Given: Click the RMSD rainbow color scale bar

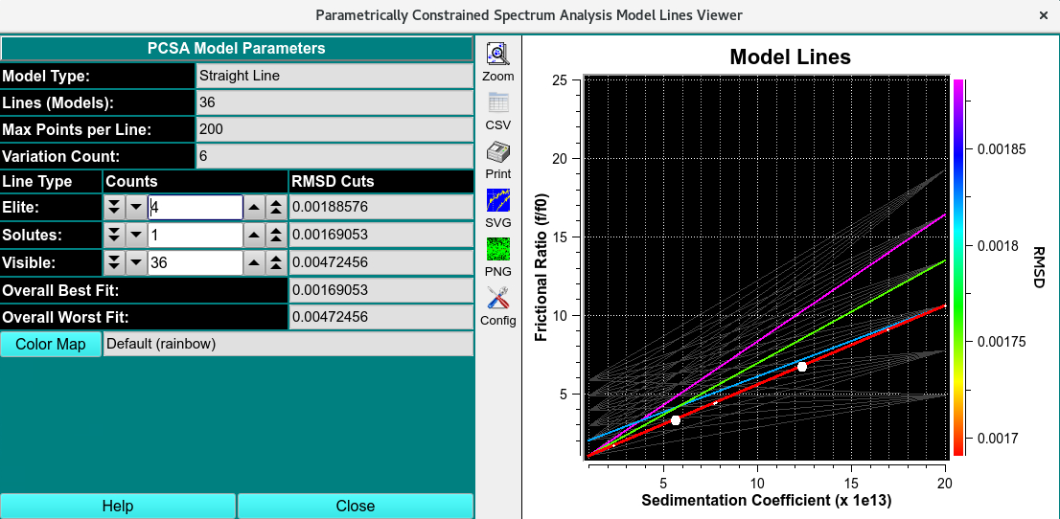Looking at the screenshot, I should point(958,266).
